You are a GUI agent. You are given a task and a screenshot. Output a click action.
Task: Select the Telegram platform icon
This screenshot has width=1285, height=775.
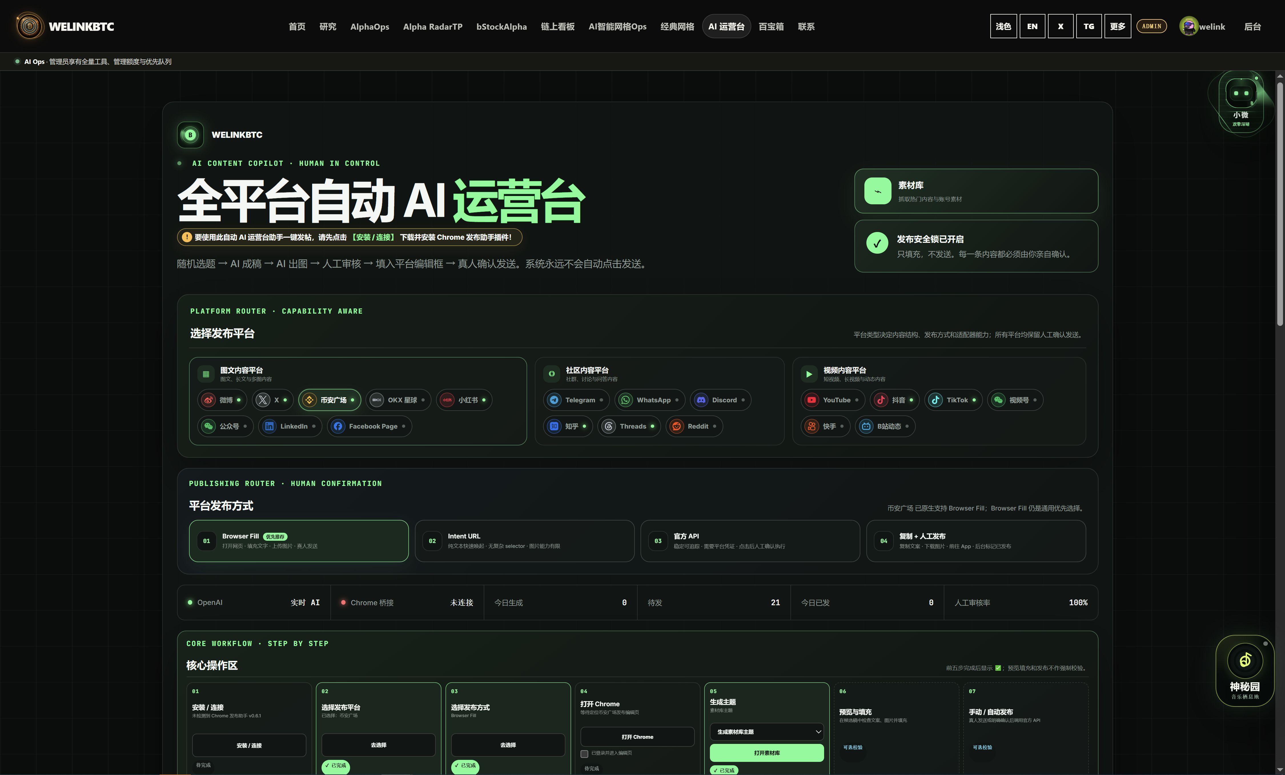point(554,400)
